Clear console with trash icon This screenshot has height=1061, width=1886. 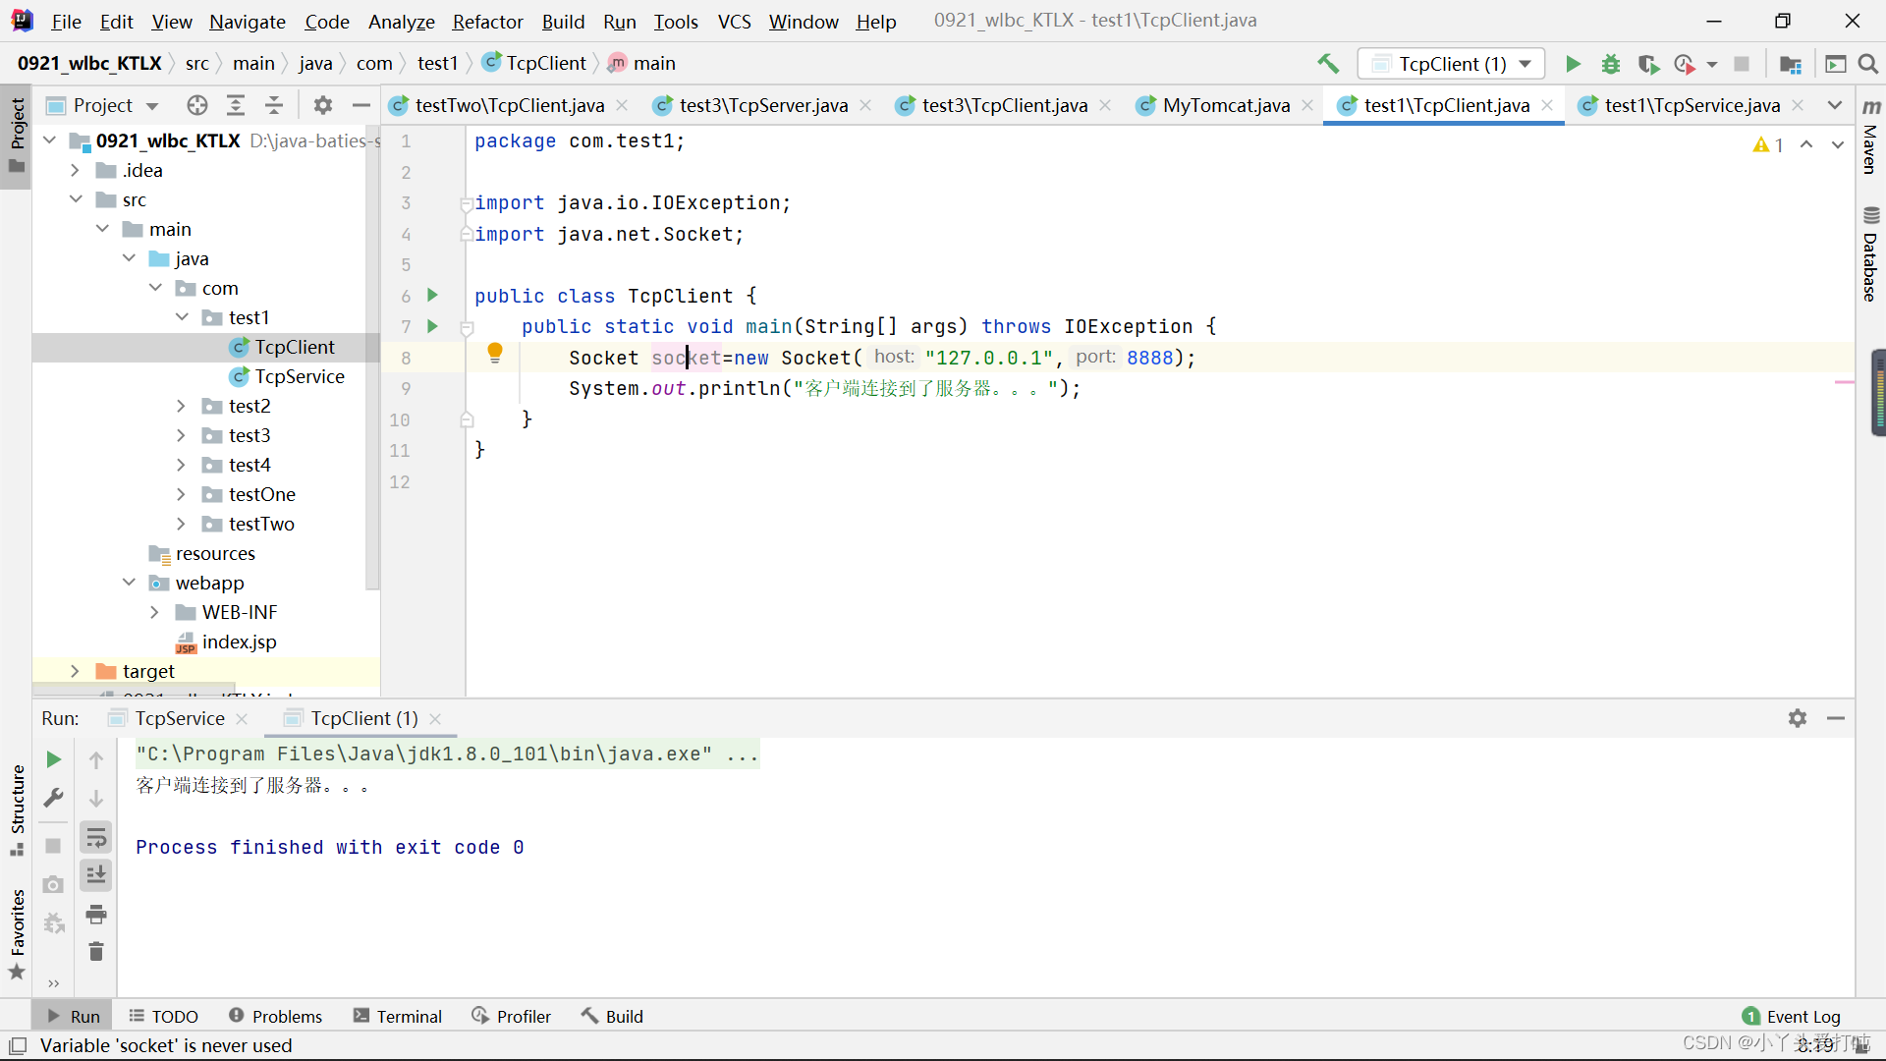point(96,952)
